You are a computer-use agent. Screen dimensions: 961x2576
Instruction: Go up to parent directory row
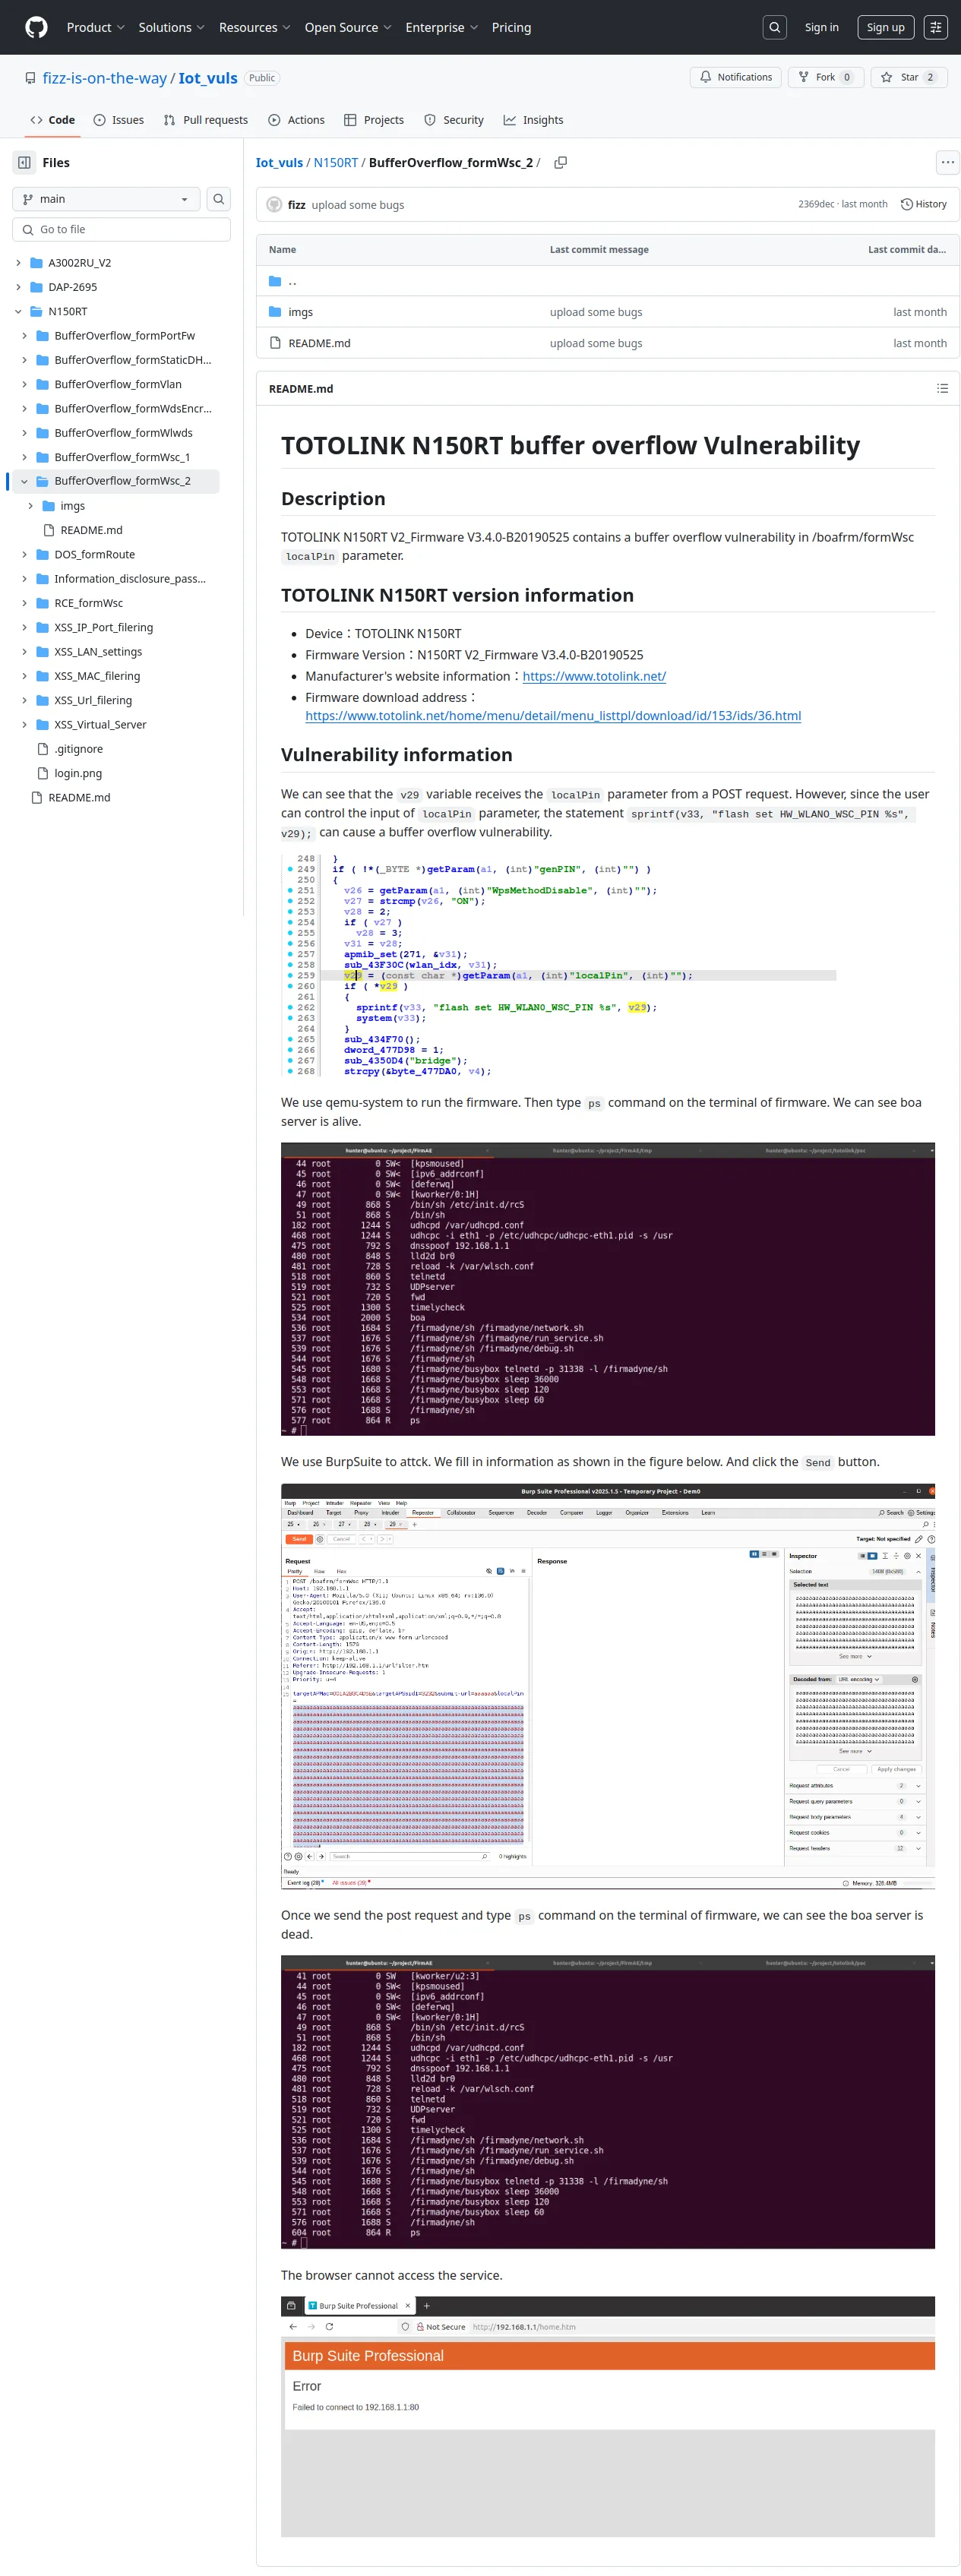607,281
